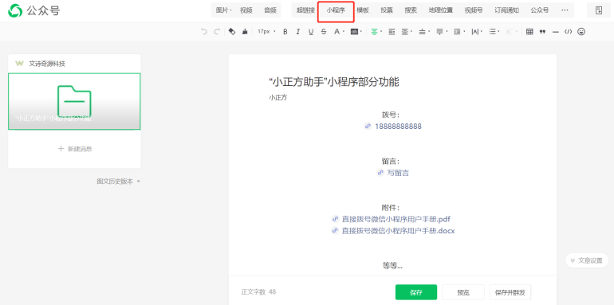Select the clear formatting eraser icon
The image size is (614, 305).
232,32
